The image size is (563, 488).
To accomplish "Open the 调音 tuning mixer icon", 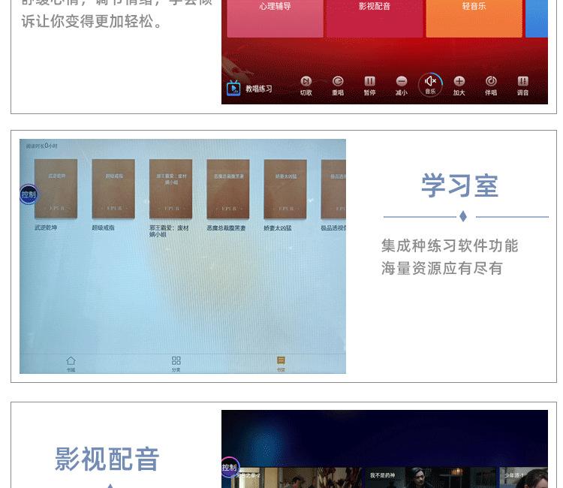I will 522,81.
